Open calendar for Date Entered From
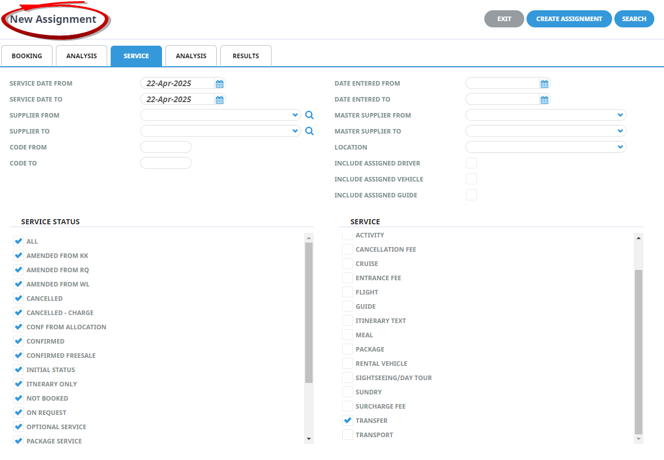 544,84
